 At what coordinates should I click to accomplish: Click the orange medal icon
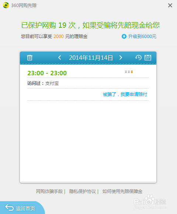point(132,72)
